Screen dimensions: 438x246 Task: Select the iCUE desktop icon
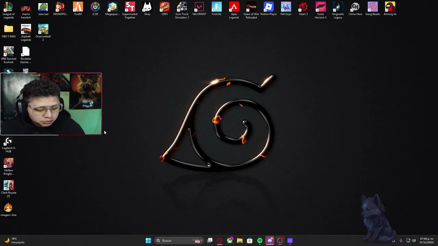95,9
